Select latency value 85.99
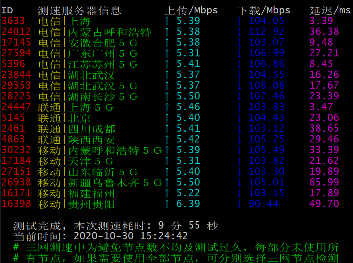 click(324, 182)
